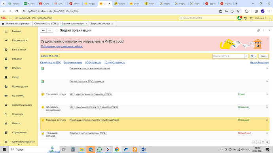Open the 1C main menu hamburger icon

[x=10, y=18]
